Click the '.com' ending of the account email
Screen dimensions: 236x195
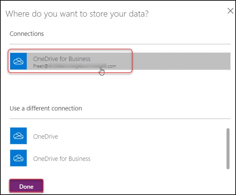click(x=111, y=66)
